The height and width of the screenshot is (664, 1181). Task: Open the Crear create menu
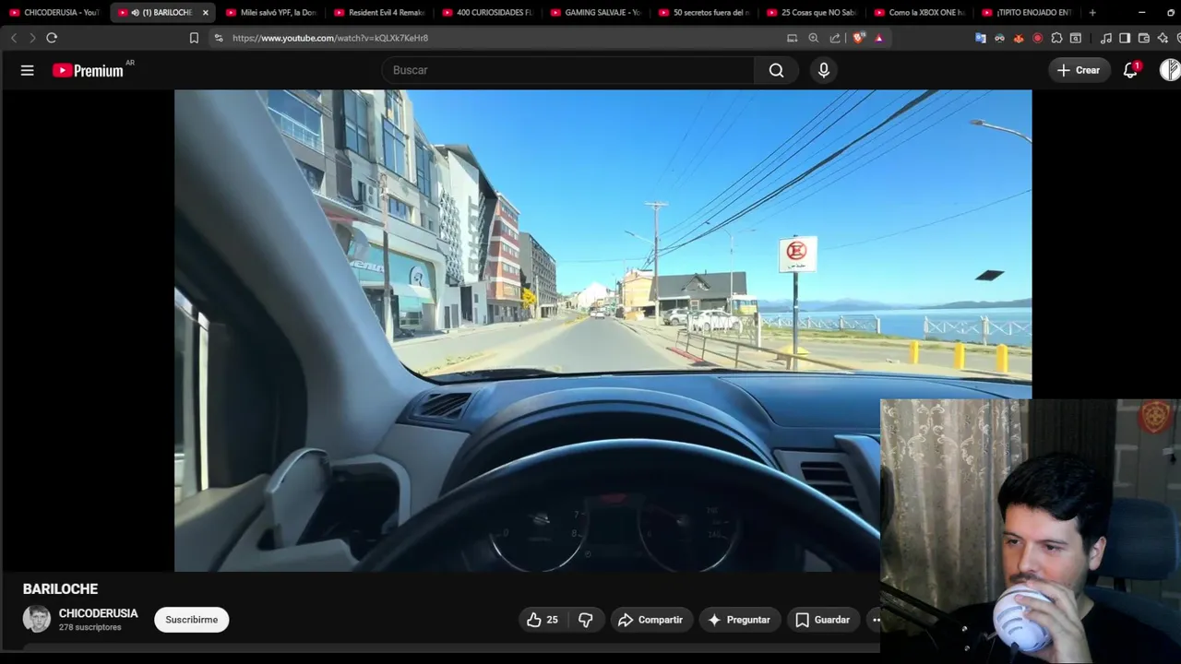(x=1079, y=70)
